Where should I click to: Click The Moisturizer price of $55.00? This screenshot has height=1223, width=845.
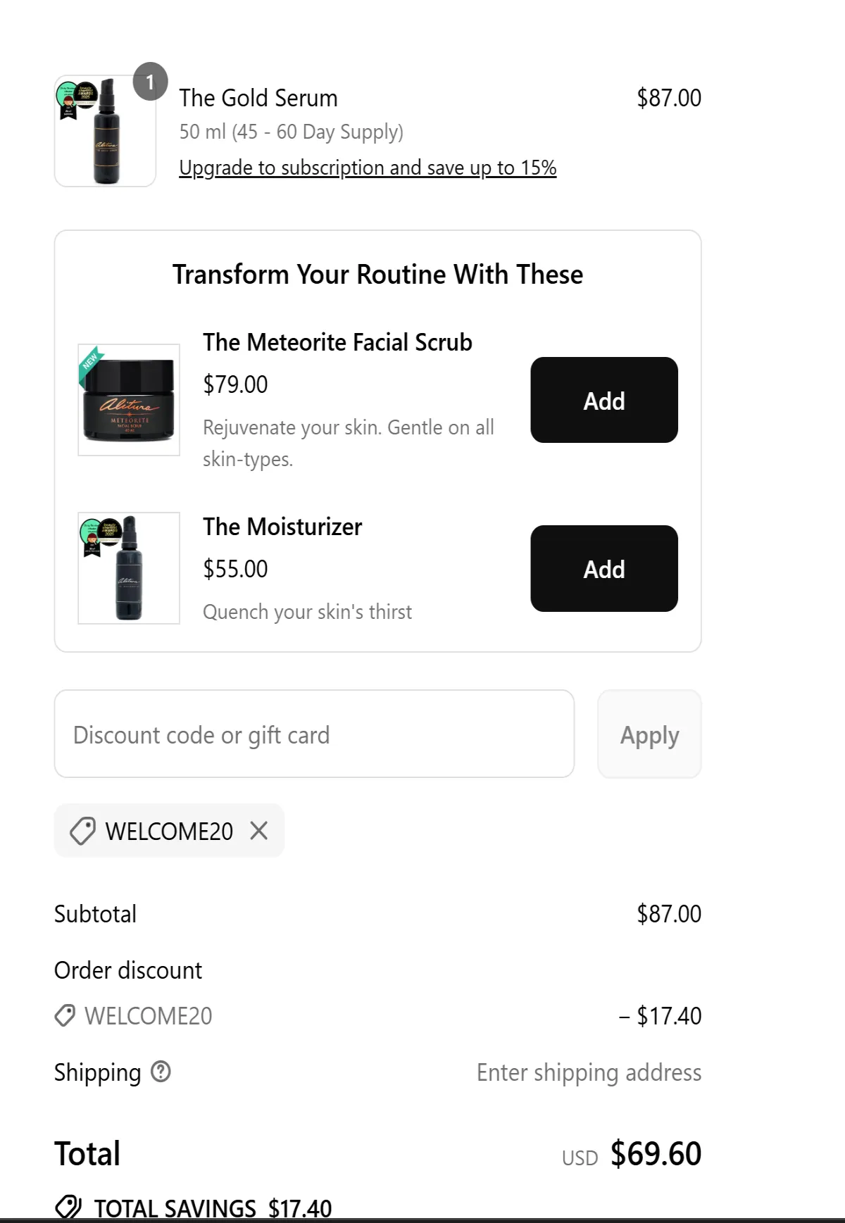(x=234, y=568)
